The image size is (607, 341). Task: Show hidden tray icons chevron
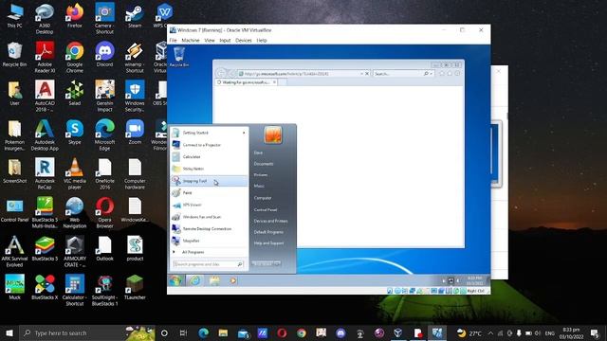490,332
